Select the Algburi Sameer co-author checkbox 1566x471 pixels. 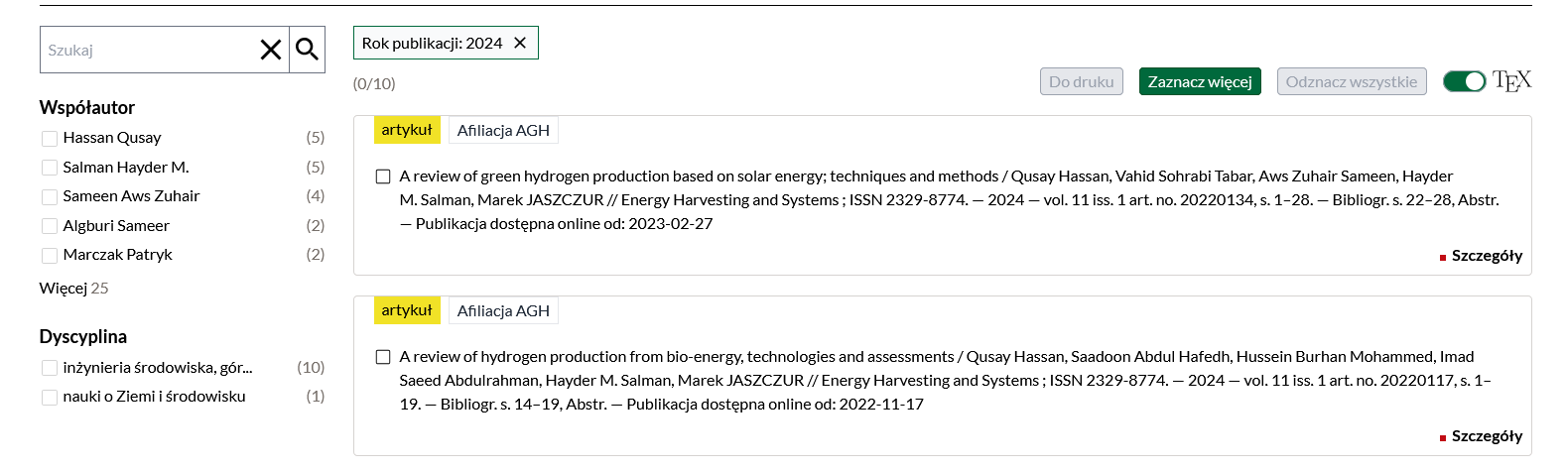point(50,226)
